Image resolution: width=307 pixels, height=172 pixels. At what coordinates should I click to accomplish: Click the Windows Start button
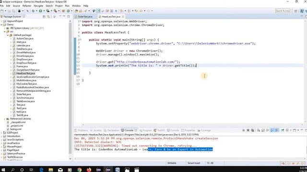click(3, 170)
